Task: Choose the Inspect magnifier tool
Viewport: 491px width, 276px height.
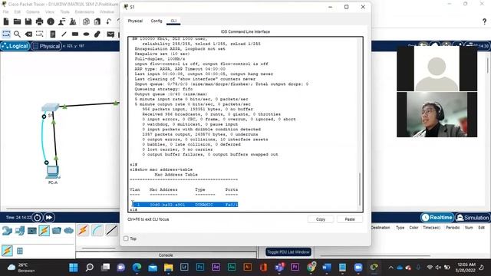Action: (17, 34)
